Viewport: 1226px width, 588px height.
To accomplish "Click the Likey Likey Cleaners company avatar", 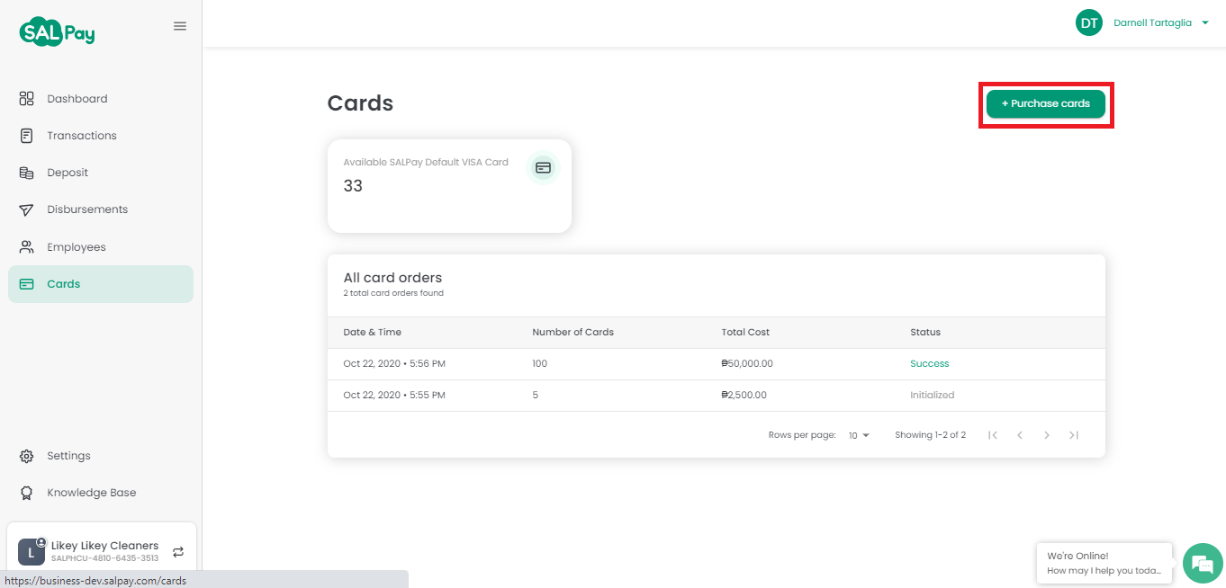I will pyautogui.click(x=32, y=552).
